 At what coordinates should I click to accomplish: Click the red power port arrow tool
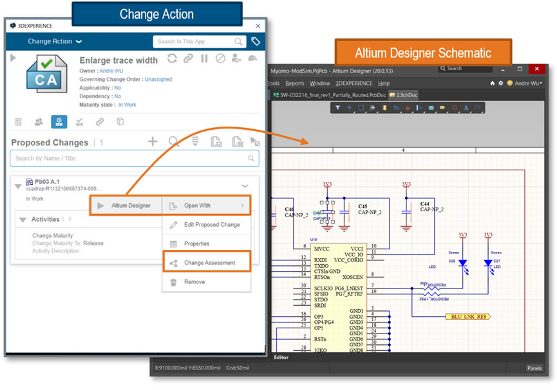[408, 108]
